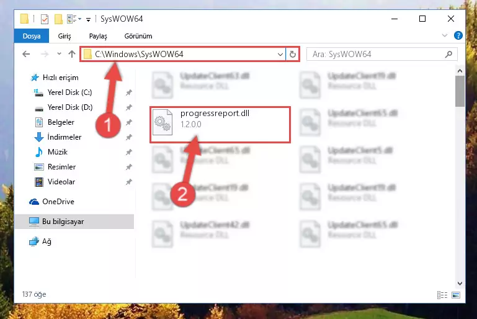The width and height of the screenshot is (477, 319).
Task: Switch to the Paylaş ribbon tab
Action: tap(98, 36)
